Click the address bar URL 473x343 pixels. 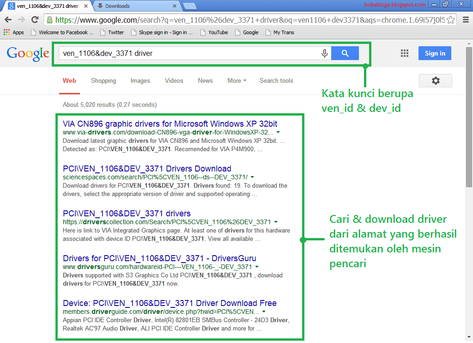250,20
